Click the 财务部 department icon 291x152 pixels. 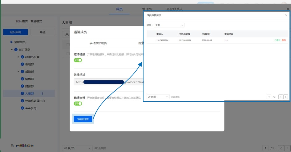coord(22,86)
